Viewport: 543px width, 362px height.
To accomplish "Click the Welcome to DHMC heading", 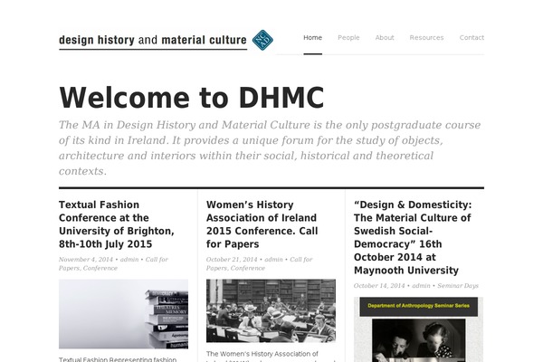I will 192,98.
